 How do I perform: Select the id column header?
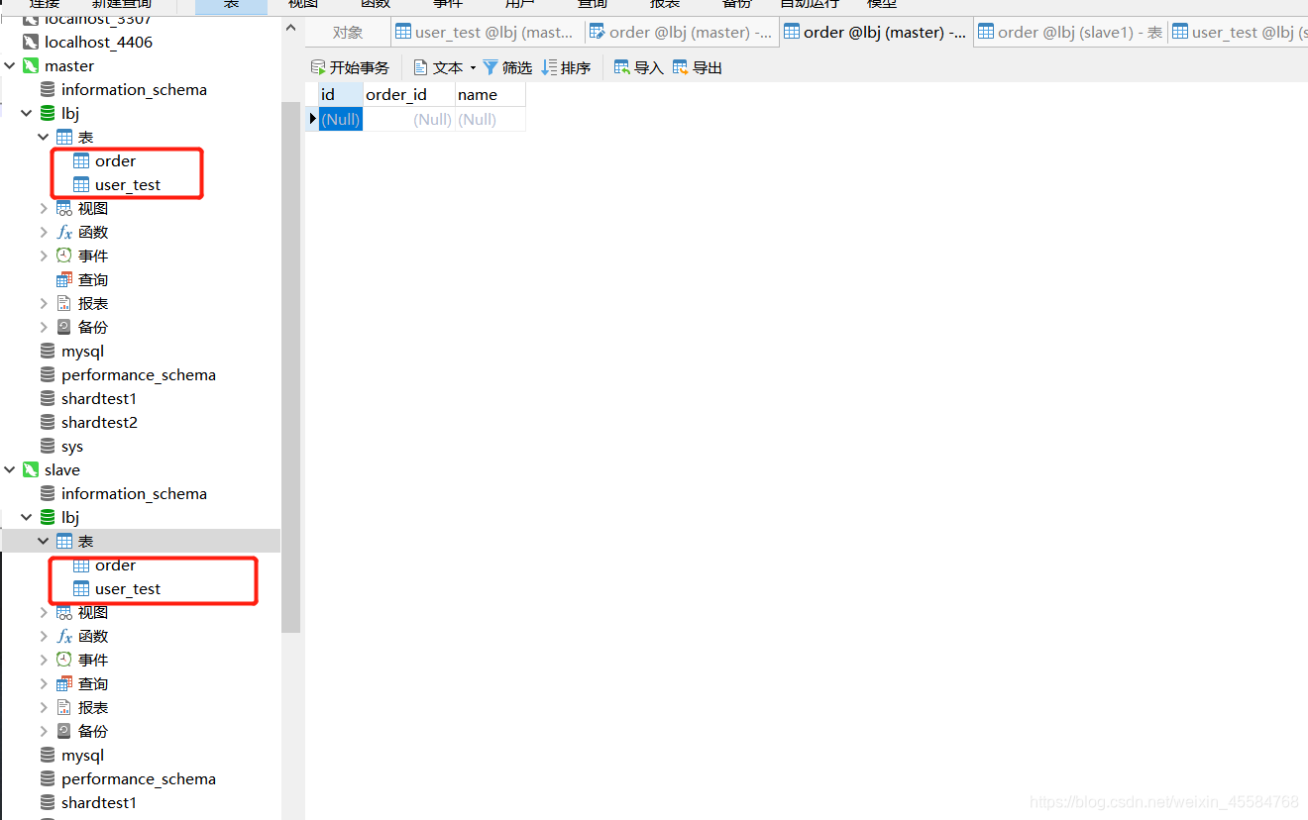(340, 95)
